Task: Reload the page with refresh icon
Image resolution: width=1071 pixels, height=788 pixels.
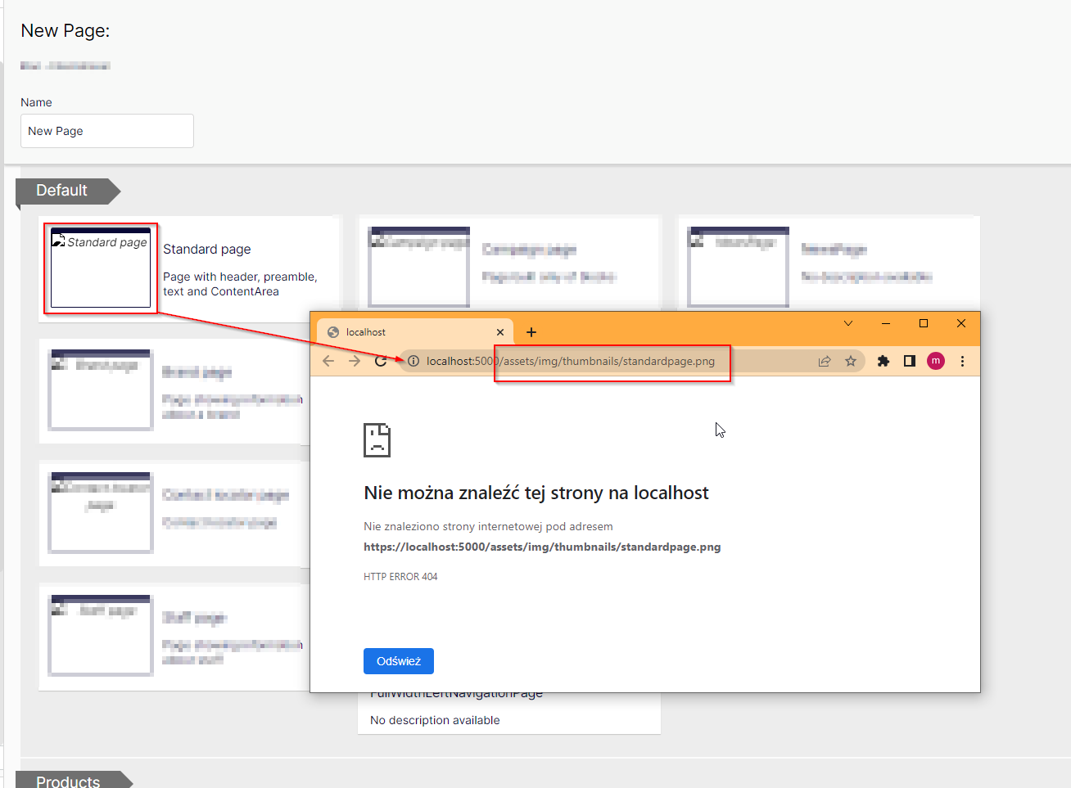Action: (381, 361)
